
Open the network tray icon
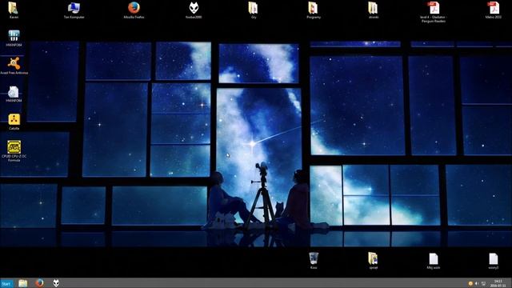tap(483, 283)
